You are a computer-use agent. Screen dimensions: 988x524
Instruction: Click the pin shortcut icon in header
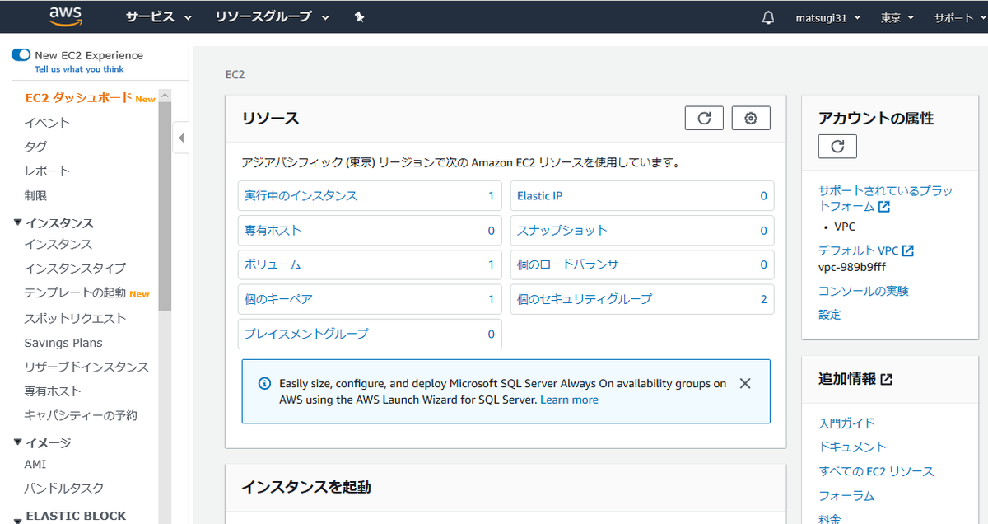point(359,17)
